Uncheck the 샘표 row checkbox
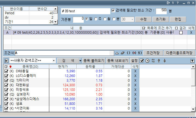 (6, 104)
